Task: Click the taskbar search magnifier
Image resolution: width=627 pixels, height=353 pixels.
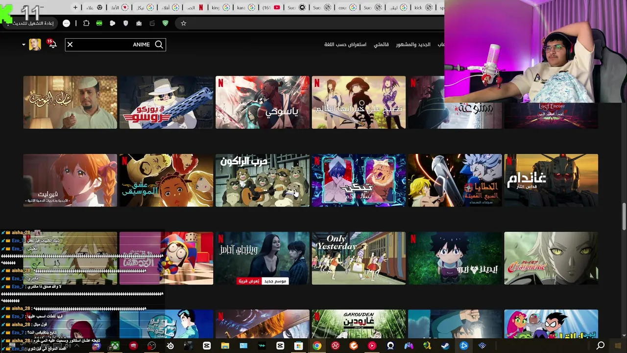Action: (601, 346)
